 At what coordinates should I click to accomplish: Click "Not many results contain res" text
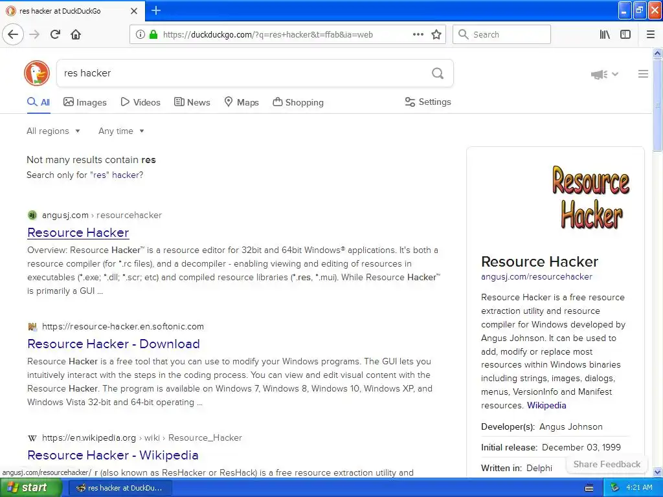pyautogui.click(x=91, y=160)
